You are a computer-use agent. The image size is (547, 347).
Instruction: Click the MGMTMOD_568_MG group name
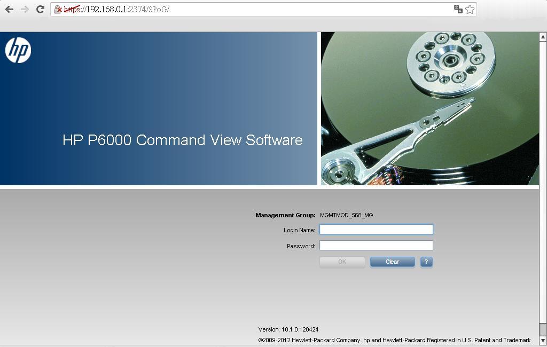point(346,215)
